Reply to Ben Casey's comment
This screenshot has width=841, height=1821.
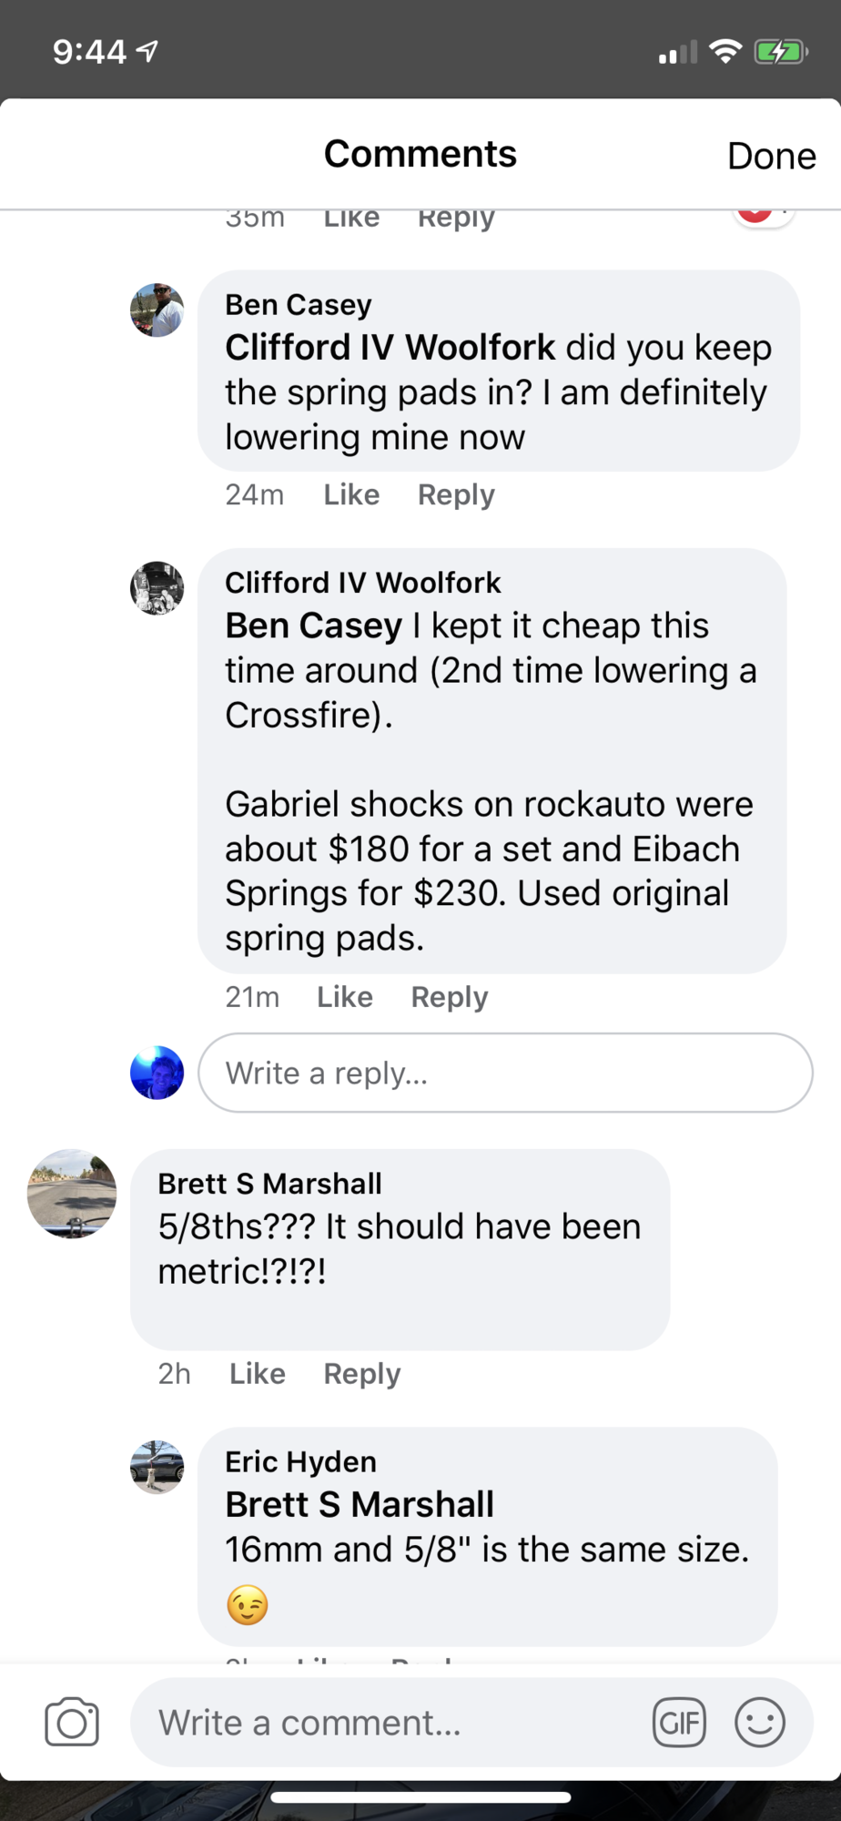pos(456,494)
